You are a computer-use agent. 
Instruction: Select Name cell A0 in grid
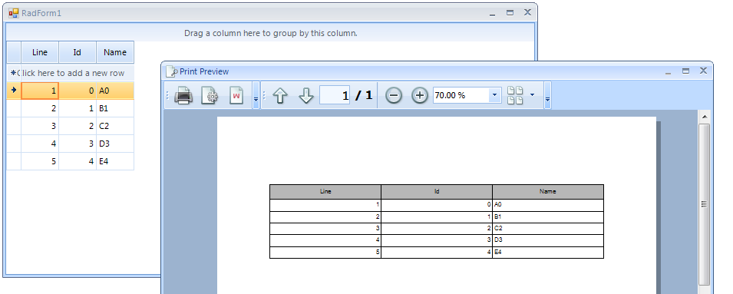tap(115, 91)
